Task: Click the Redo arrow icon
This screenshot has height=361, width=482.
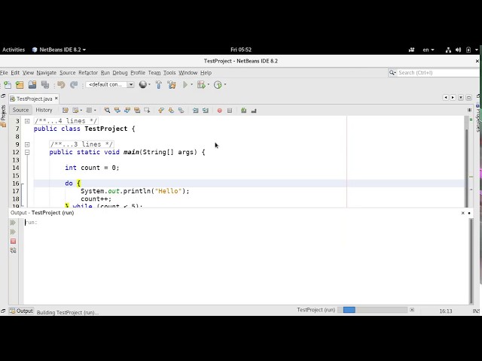Action: click(74, 85)
